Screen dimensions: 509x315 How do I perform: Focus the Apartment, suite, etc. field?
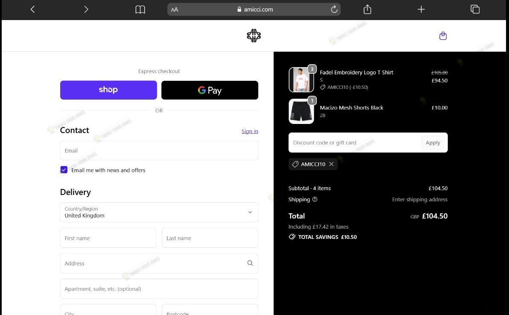tap(159, 289)
